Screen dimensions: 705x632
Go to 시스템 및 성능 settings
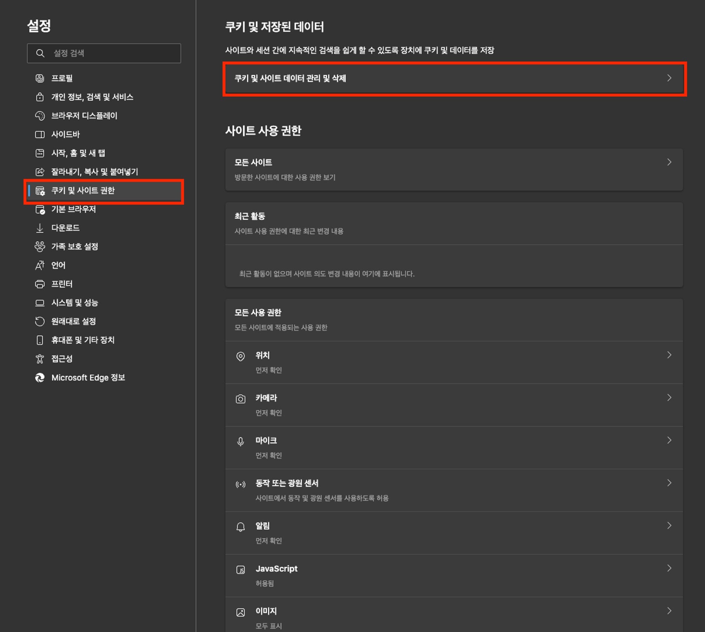pyautogui.click(x=74, y=302)
